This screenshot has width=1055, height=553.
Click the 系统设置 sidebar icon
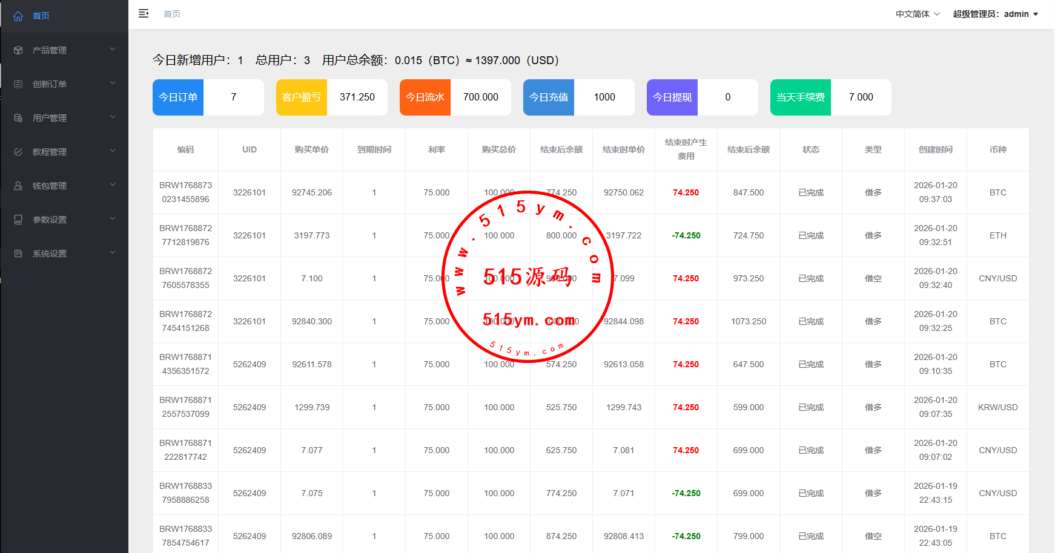click(18, 254)
